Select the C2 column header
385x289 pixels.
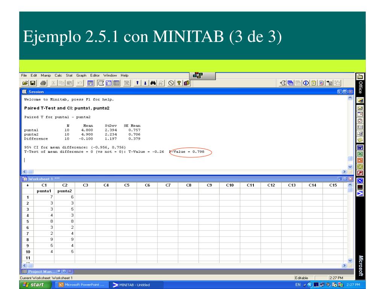coord(65,185)
